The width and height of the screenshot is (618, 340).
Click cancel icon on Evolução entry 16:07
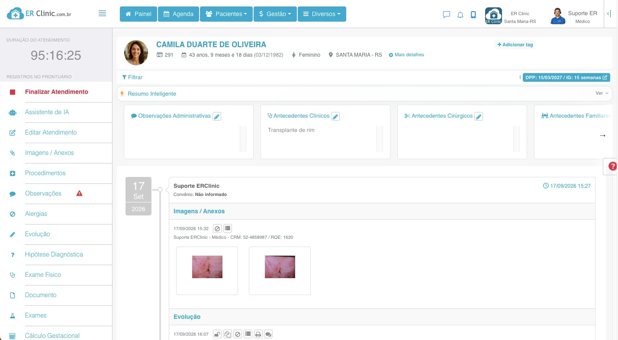[238, 334]
